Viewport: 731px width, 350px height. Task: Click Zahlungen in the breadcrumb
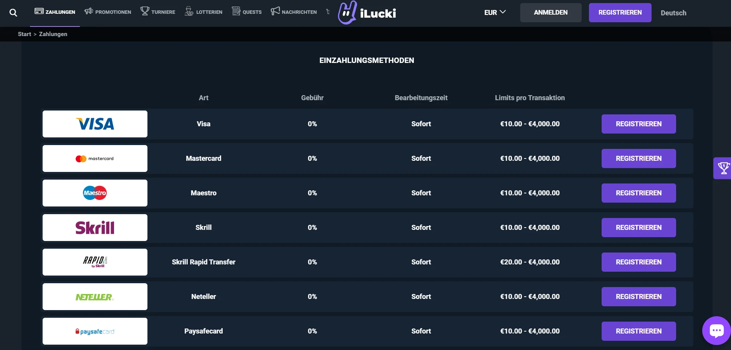[x=53, y=34]
